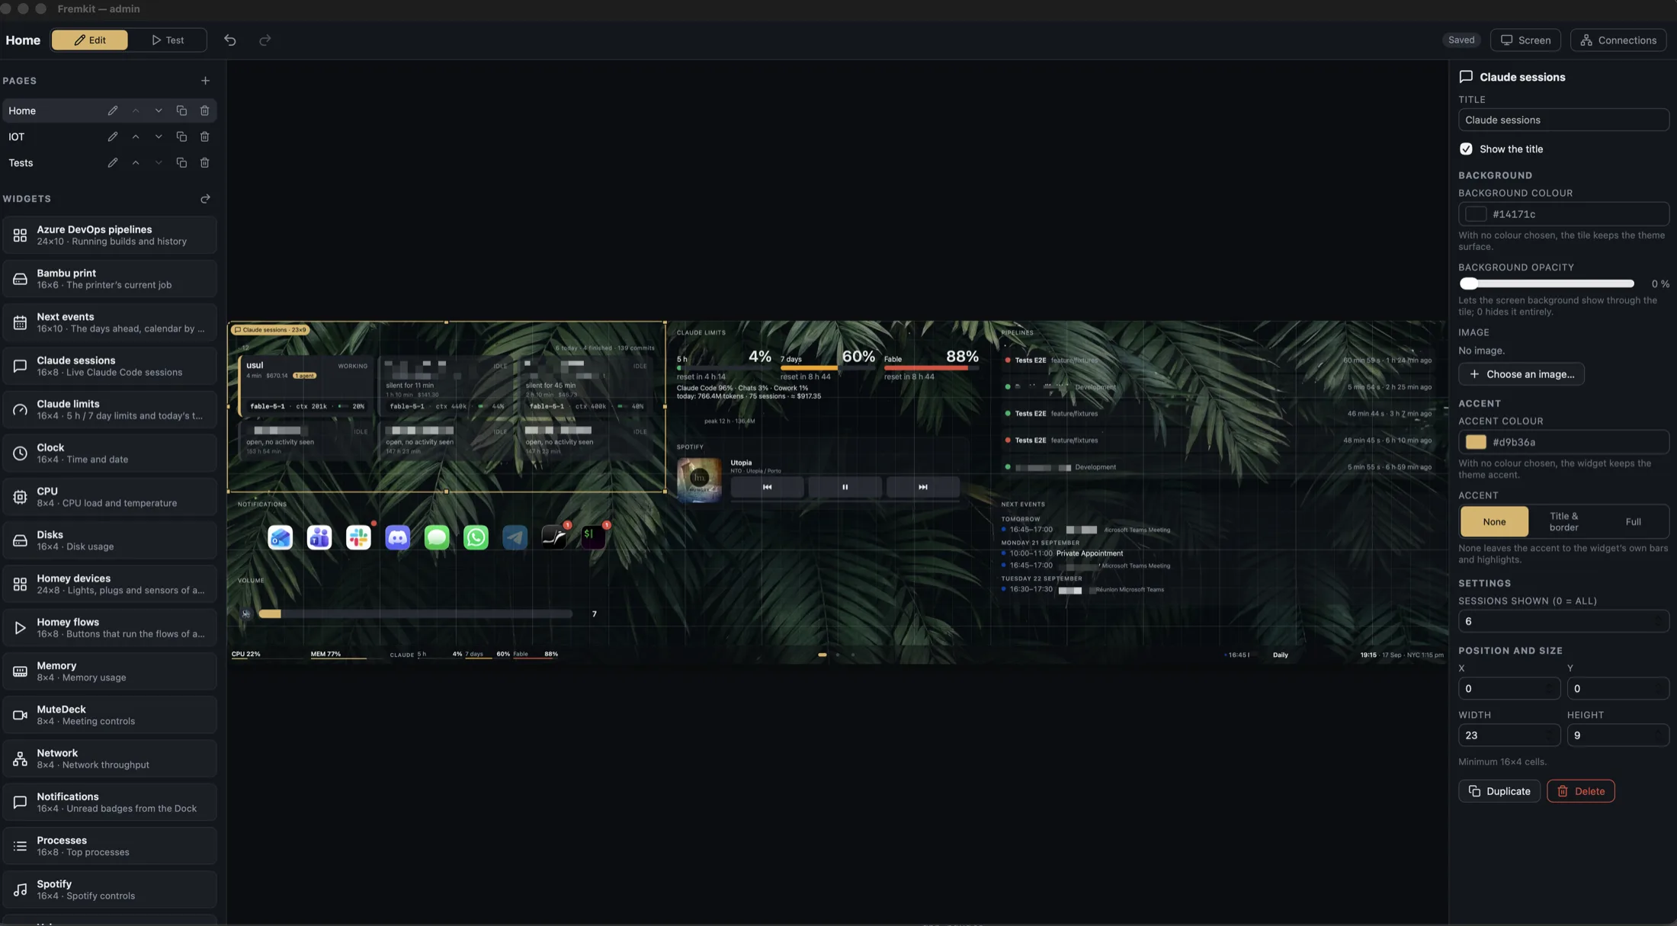The width and height of the screenshot is (1677, 926).
Task: Open the Telegram icon in notifications widget
Action: [515, 537]
